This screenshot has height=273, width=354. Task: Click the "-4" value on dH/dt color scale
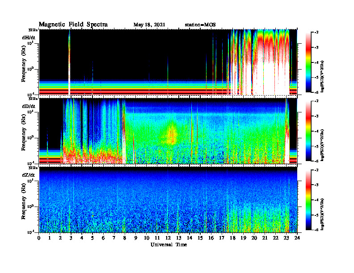(x=317, y=62)
